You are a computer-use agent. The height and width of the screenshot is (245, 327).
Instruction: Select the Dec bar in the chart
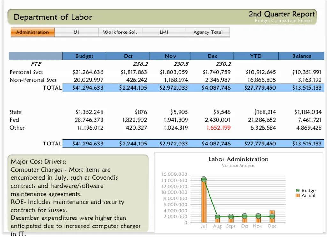[272, 216]
